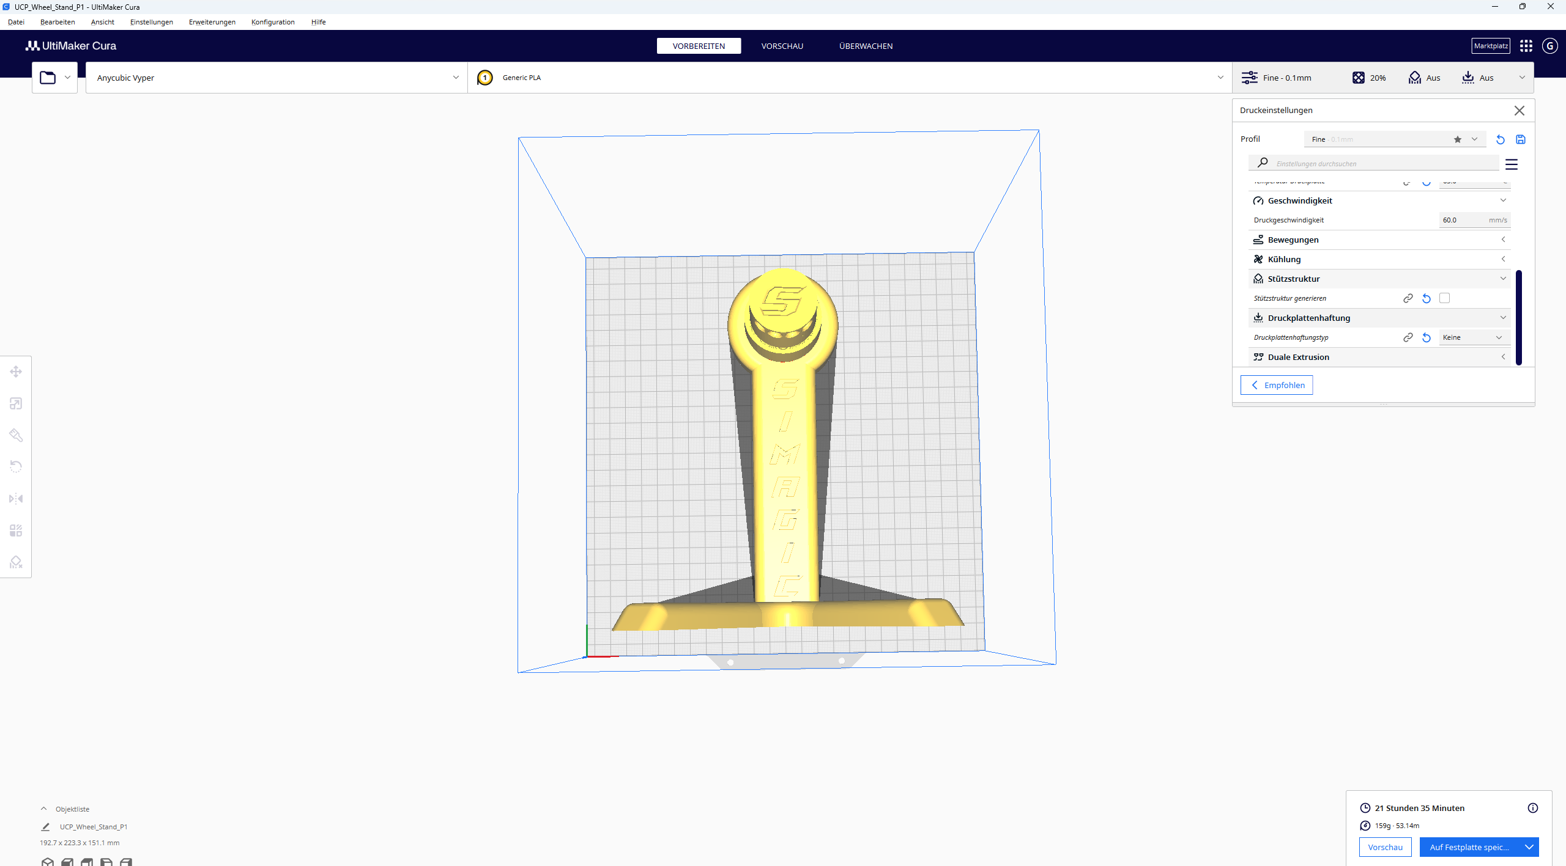Reset the profile changes with the blue arrow
This screenshot has width=1566, height=866.
point(1500,139)
